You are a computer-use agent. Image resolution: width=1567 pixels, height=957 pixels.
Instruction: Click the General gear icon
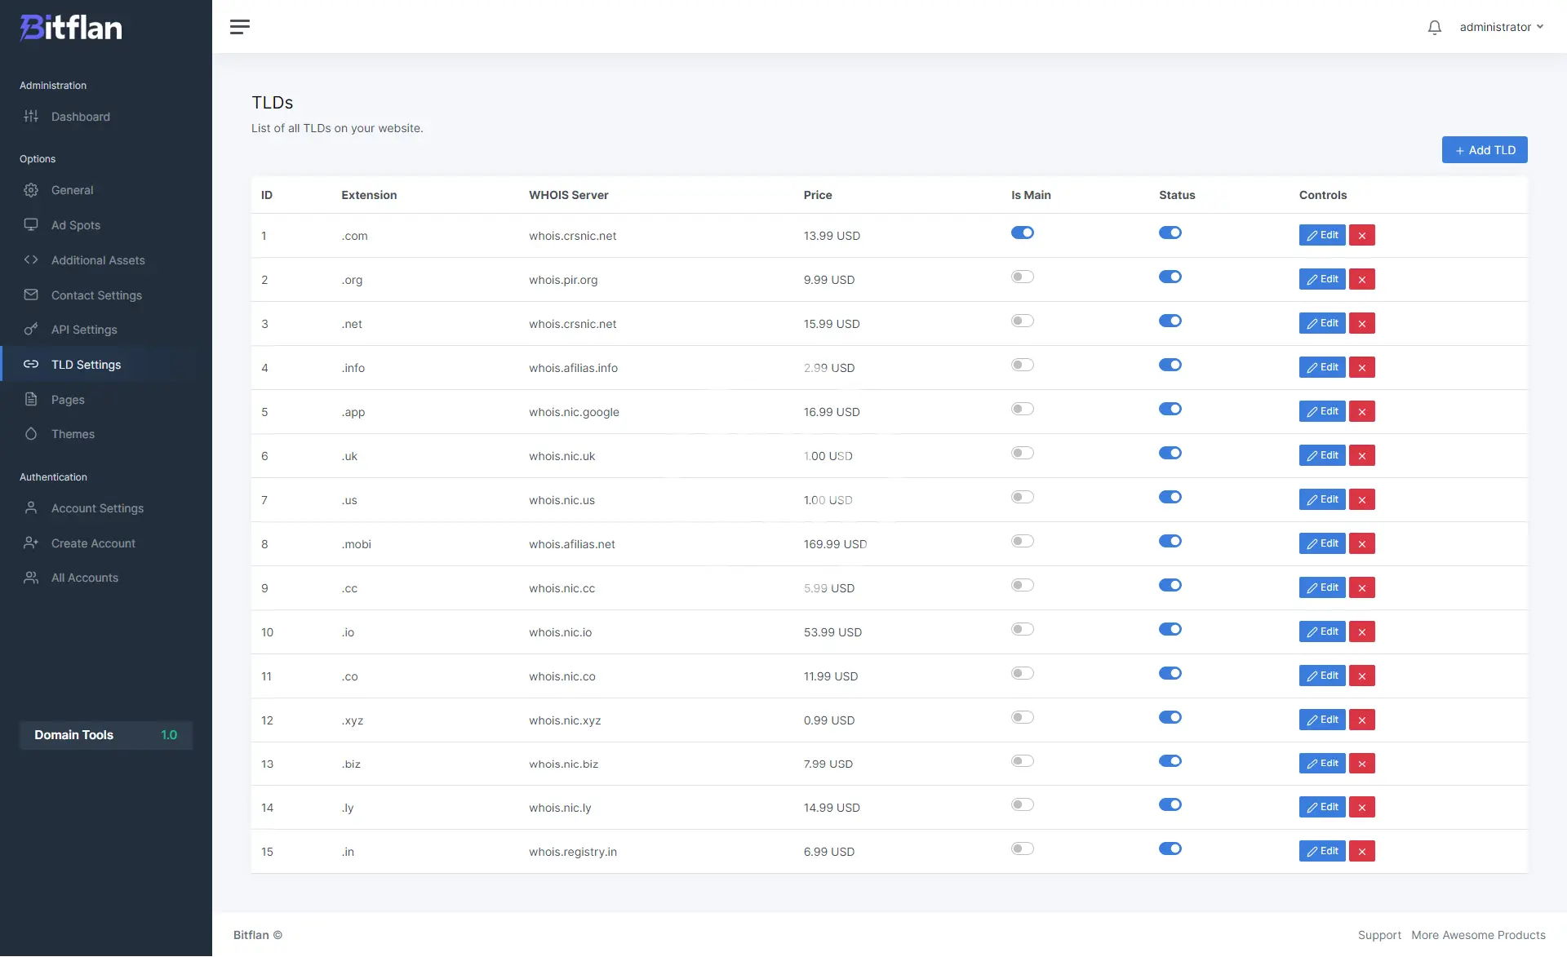point(31,190)
